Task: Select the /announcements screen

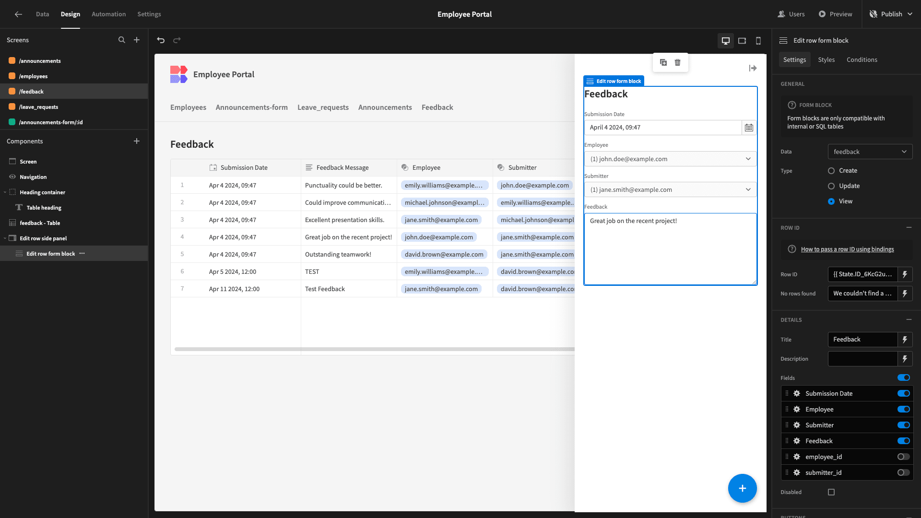Action: pyautogui.click(x=74, y=61)
